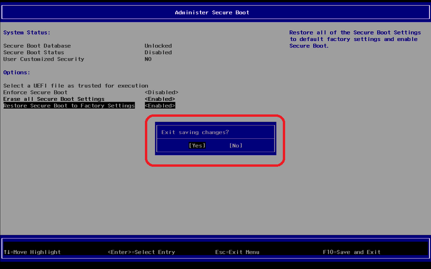Open Select a UEFI file as trusted
The height and width of the screenshot is (269, 431).
pyautogui.click(x=76, y=86)
